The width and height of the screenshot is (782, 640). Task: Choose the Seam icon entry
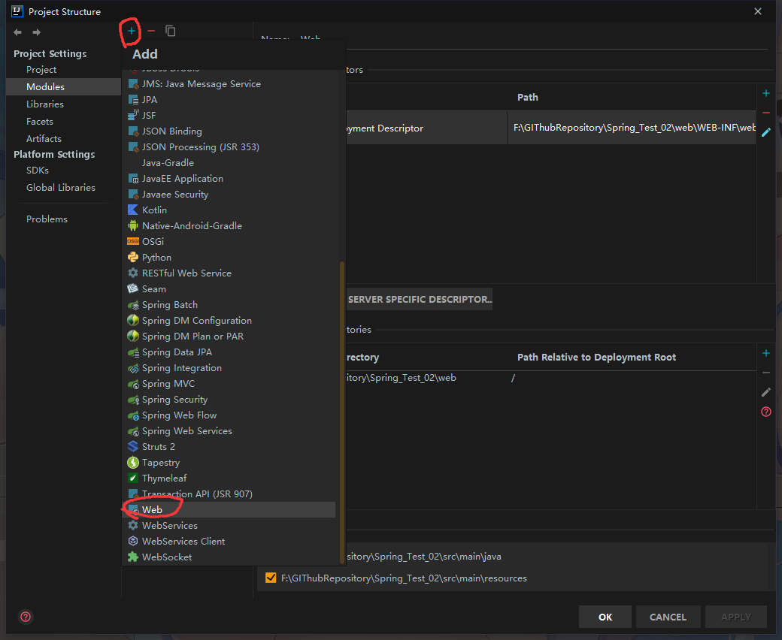coord(132,289)
